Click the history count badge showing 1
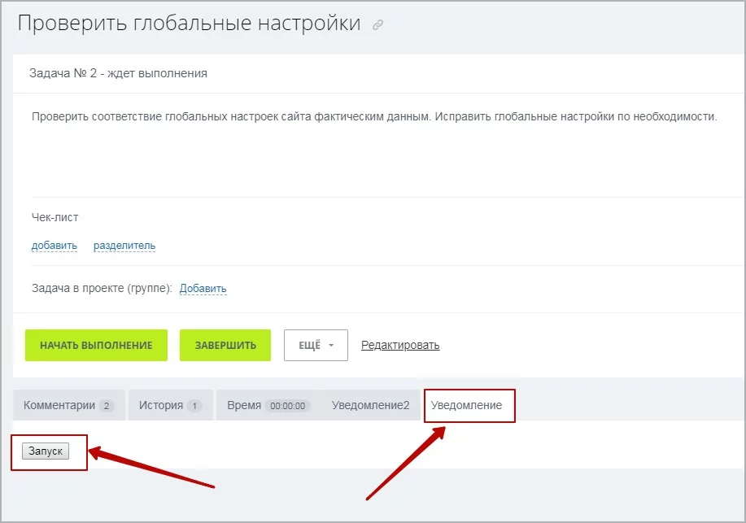Image resolution: width=746 pixels, height=523 pixels. (x=194, y=406)
